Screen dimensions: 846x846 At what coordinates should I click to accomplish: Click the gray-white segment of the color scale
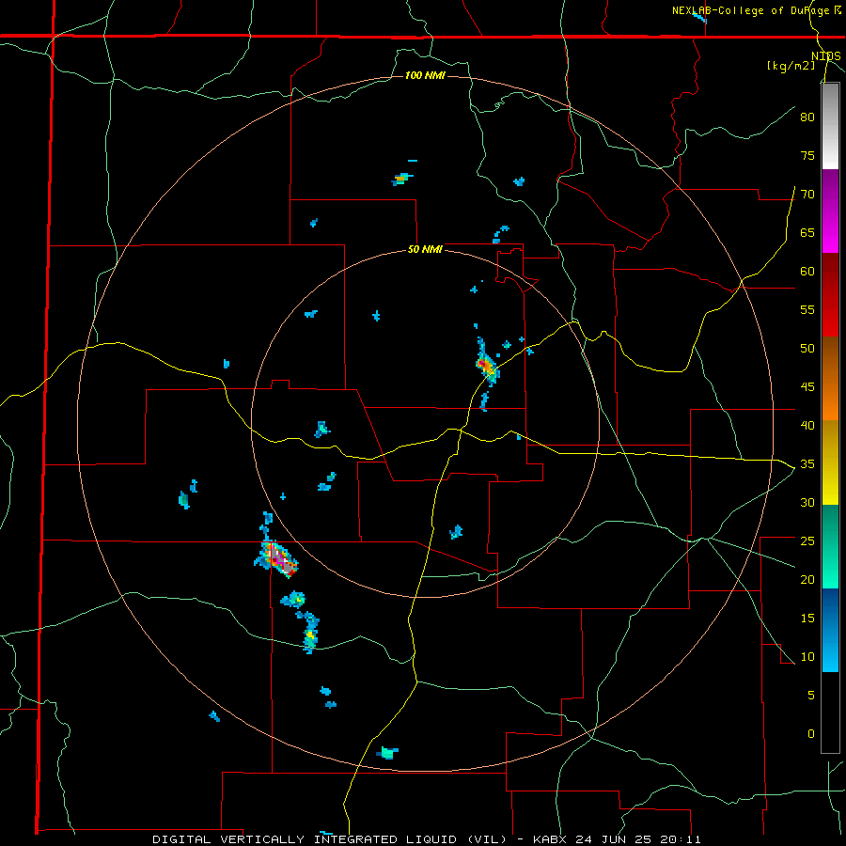click(830, 126)
